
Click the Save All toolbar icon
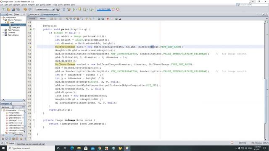[x=18, y=9]
